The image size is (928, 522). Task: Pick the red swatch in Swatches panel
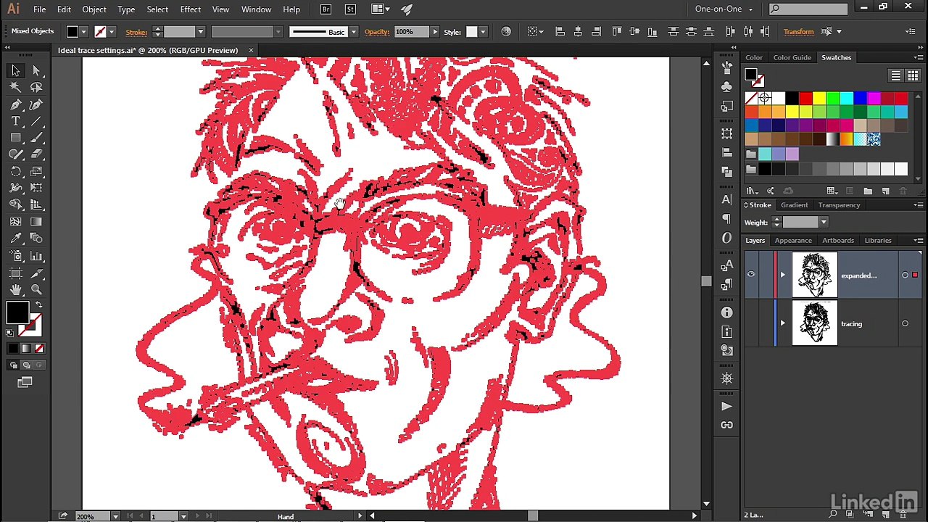point(805,98)
